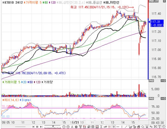Select the 가격이평 5 moving average legend
Image resolution: width=167 pixels, height=129 pixels.
coord(33,2)
